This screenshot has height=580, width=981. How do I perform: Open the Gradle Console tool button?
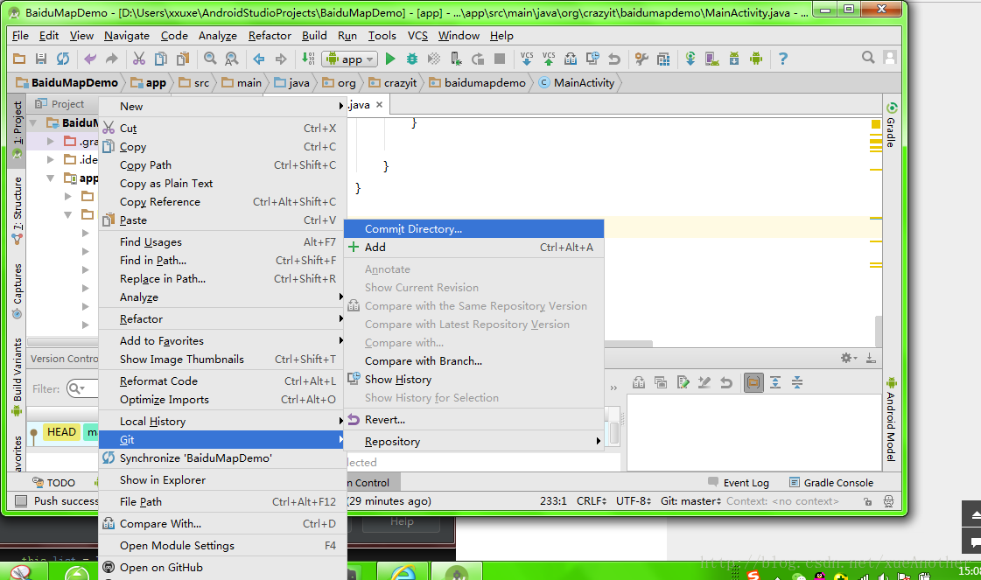(831, 482)
